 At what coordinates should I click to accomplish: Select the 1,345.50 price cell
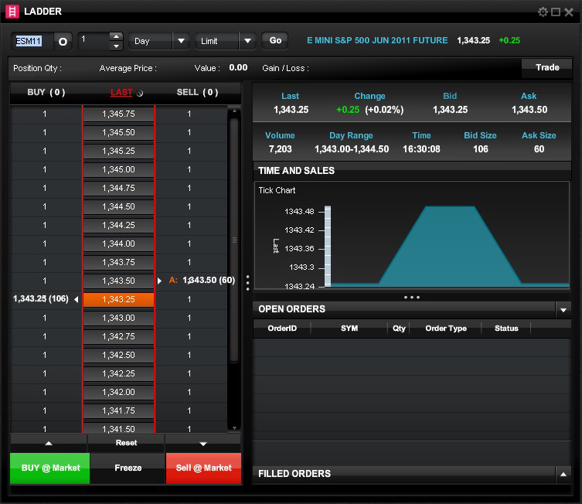click(x=119, y=132)
